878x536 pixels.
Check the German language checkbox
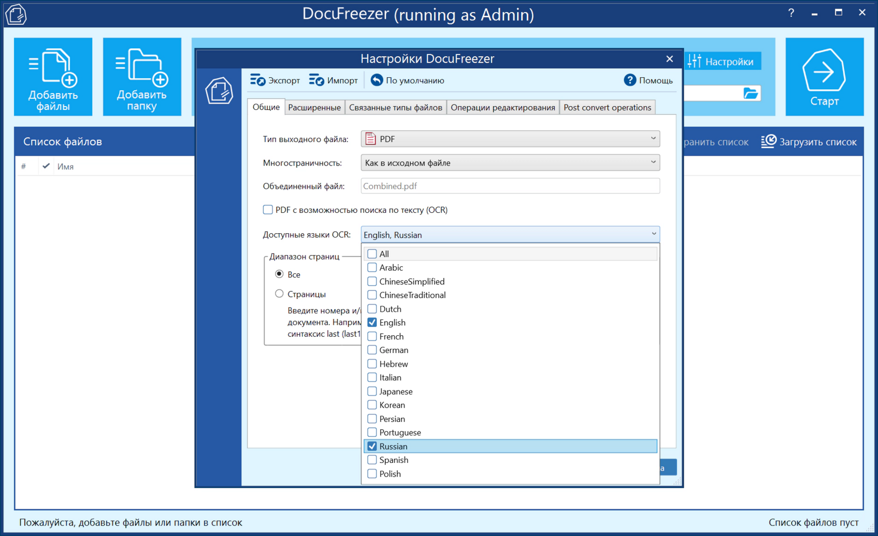pos(372,350)
